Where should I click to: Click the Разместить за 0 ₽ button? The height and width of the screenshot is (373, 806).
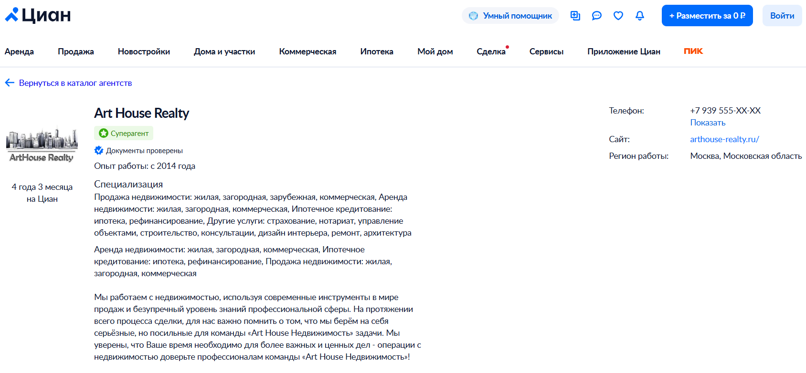pyautogui.click(x=707, y=16)
